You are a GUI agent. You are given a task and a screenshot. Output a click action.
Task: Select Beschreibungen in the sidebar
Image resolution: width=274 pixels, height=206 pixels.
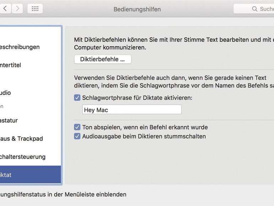click(x=20, y=47)
